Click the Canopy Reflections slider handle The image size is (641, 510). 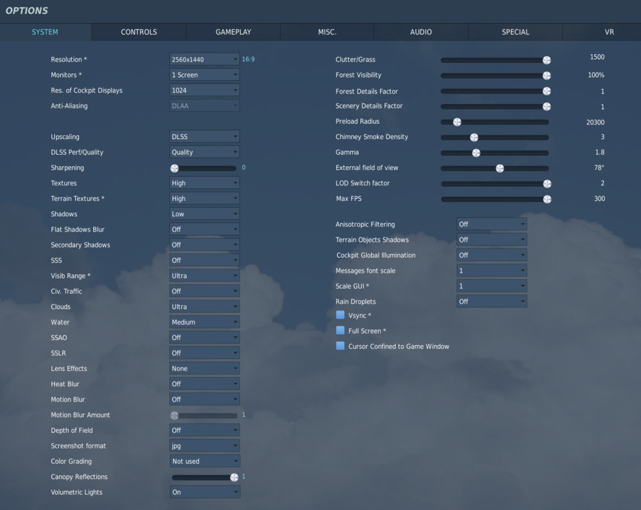coord(234,477)
